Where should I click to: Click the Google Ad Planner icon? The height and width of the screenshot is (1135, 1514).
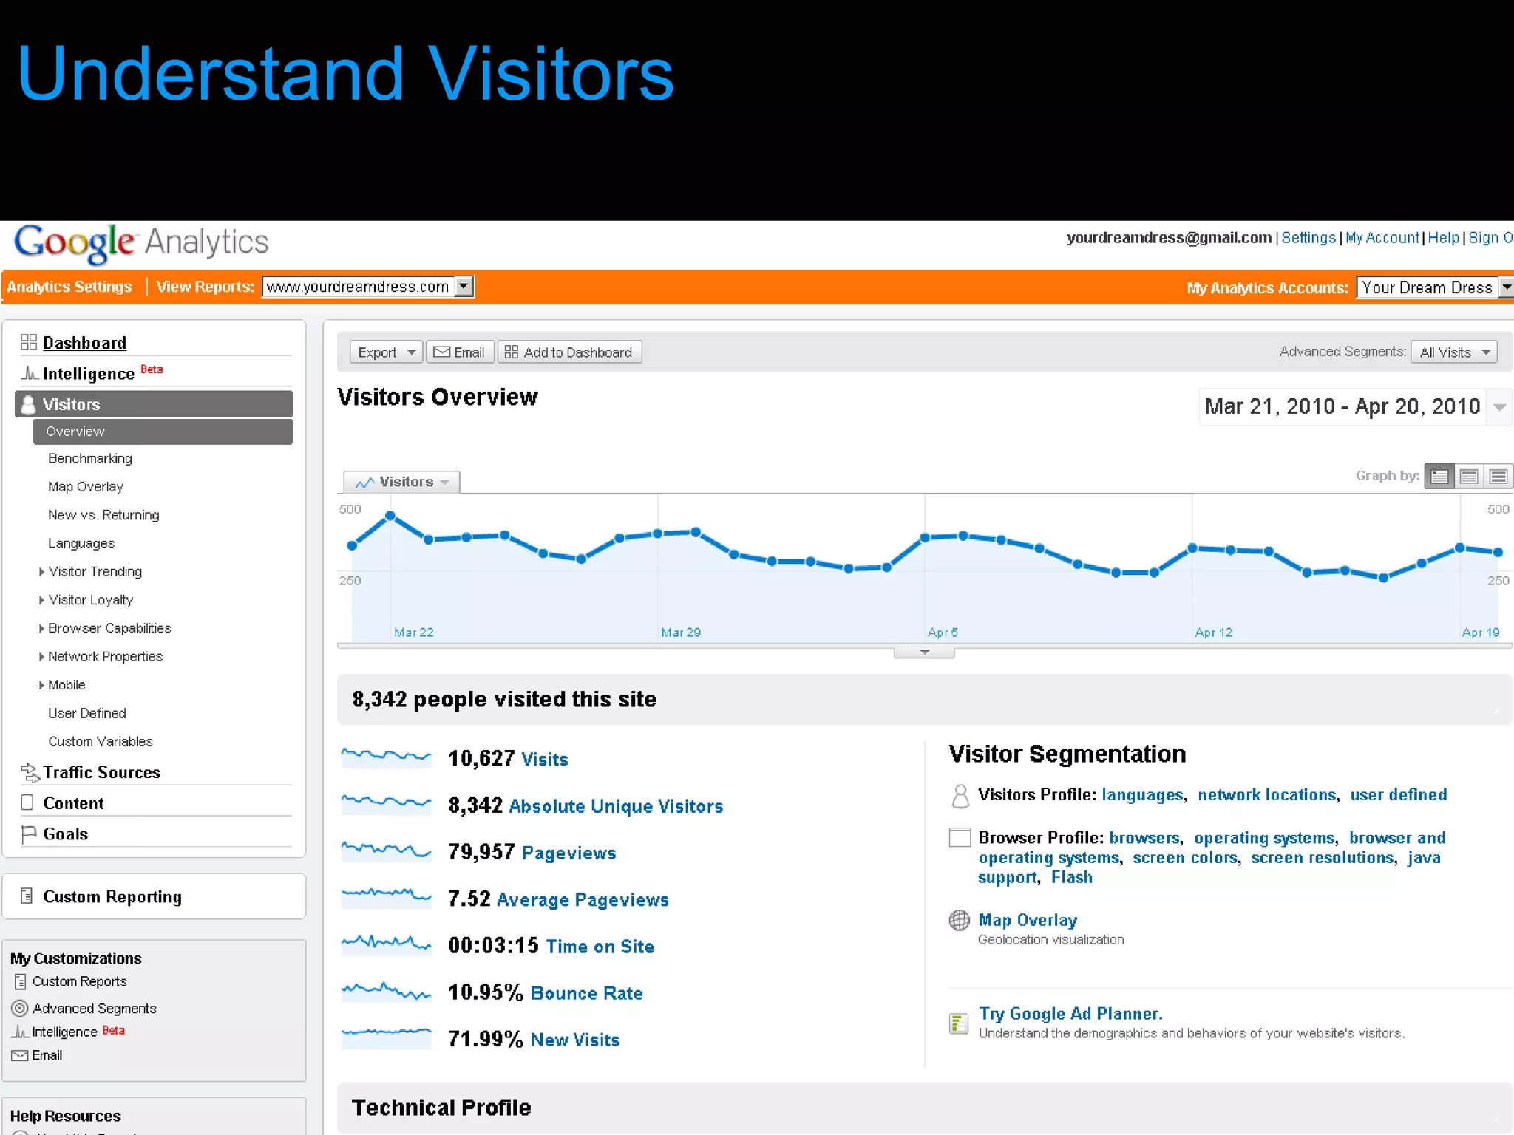click(x=959, y=1023)
